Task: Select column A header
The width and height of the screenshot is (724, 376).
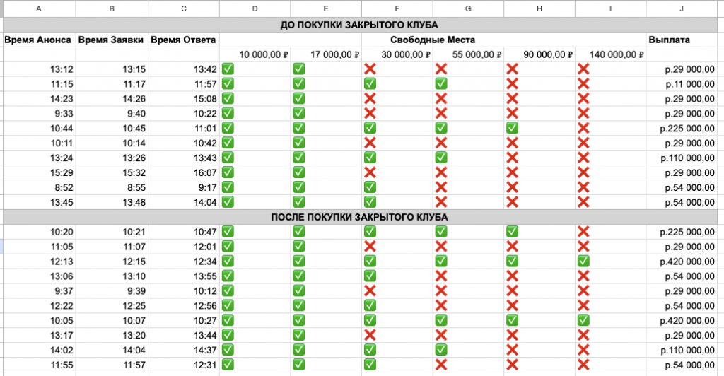Action: point(39,8)
